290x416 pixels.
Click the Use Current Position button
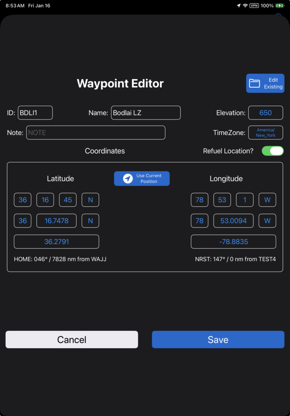coord(142,179)
